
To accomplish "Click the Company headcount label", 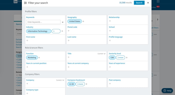I will tap(76, 80).
